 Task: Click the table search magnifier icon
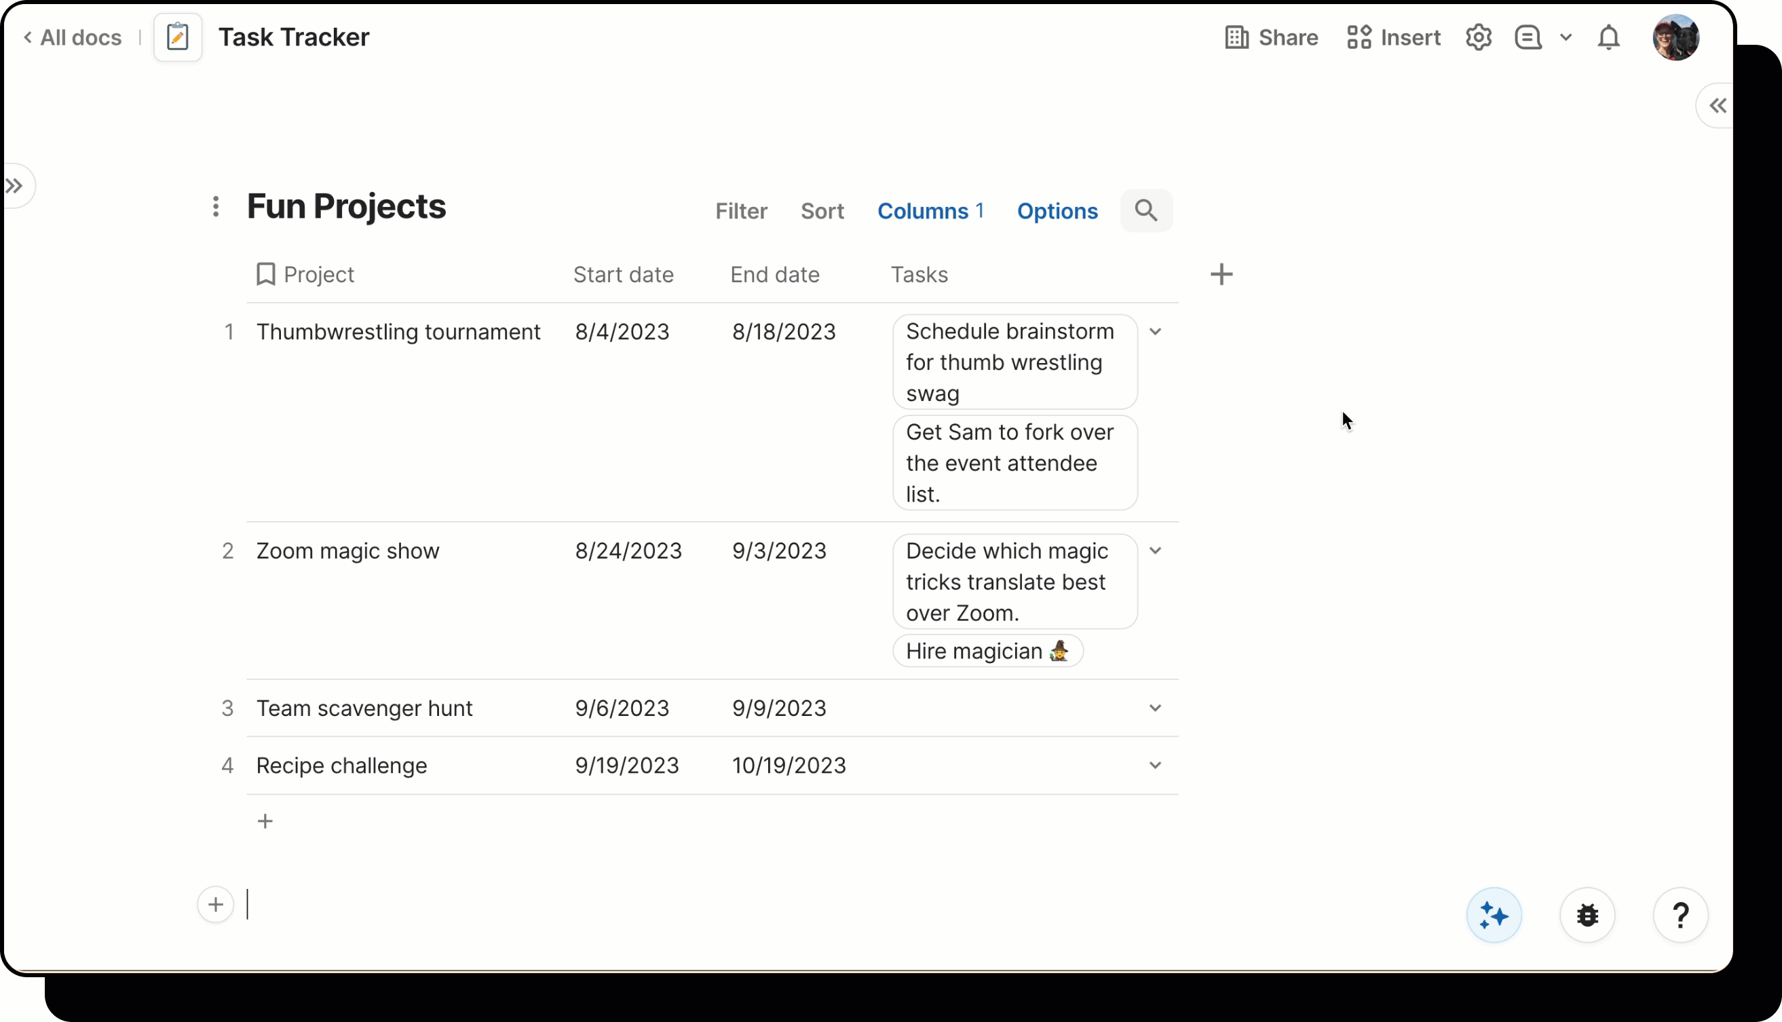tap(1145, 210)
